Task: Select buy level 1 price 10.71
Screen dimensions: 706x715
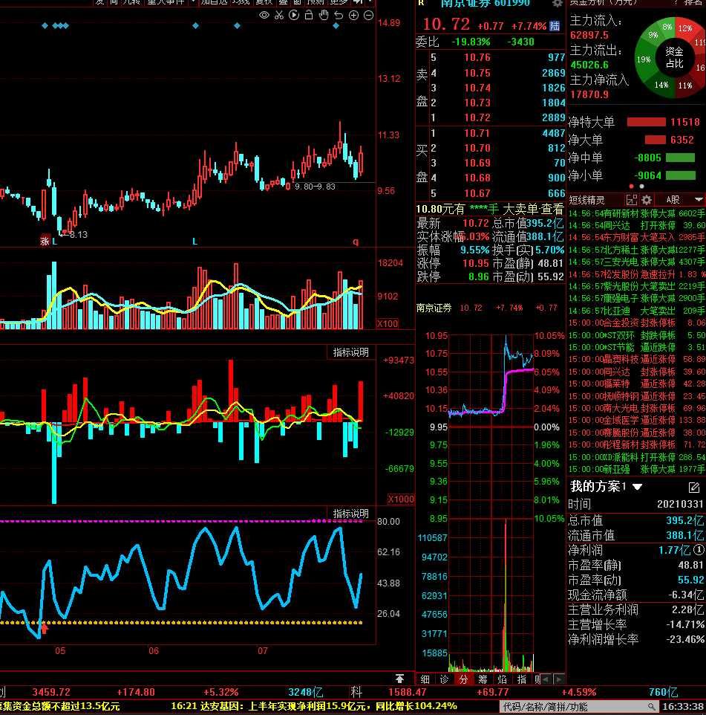Action: (x=477, y=133)
